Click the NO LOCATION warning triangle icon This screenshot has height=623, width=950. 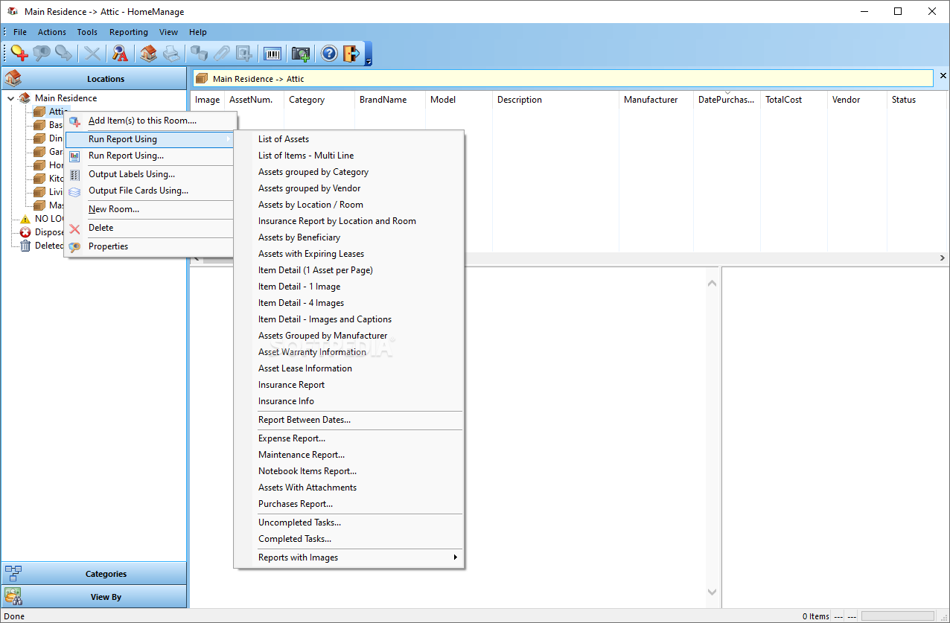click(25, 219)
